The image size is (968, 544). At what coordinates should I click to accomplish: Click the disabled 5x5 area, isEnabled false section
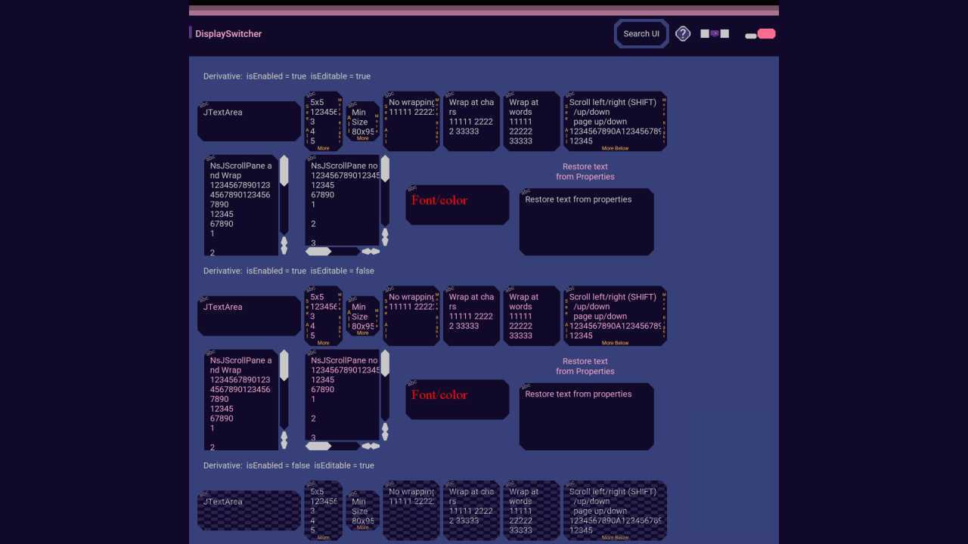tap(323, 511)
